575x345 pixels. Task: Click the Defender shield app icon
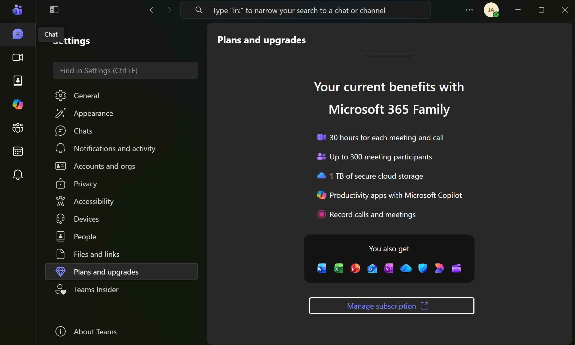coord(423,268)
